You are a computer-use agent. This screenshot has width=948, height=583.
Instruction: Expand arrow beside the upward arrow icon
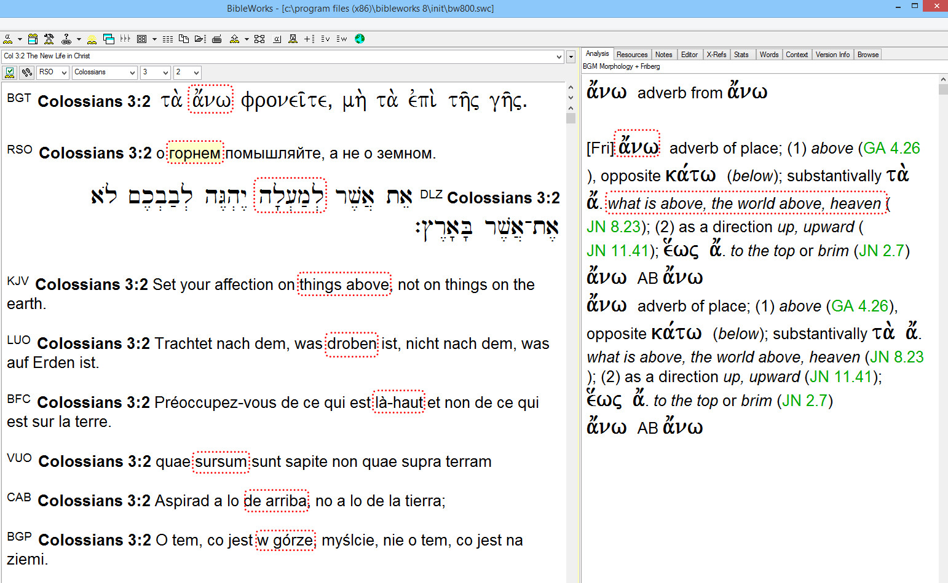tap(247, 39)
